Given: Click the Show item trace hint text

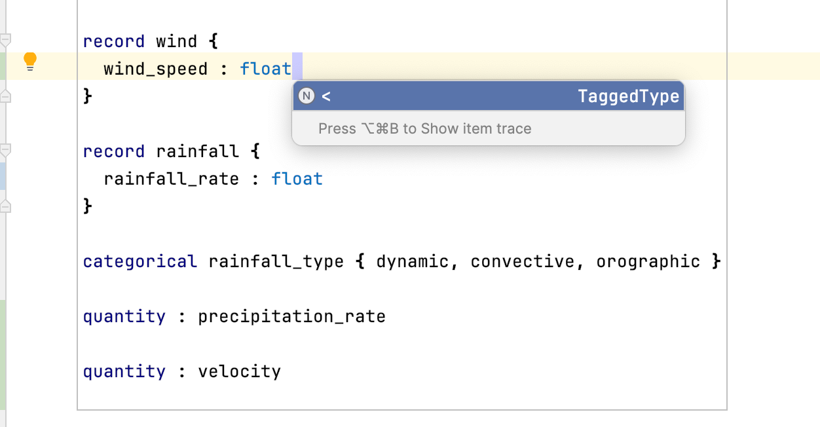Looking at the screenshot, I should [x=424, y=128].
